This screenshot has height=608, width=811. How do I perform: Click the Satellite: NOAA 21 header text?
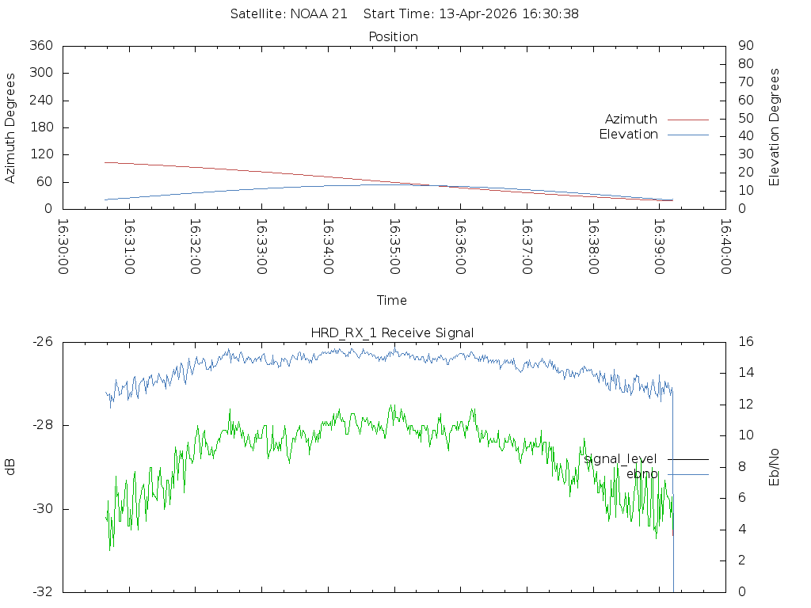[288, 14]
